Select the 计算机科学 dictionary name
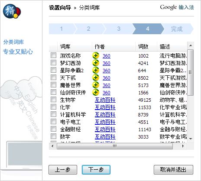The image size is (201, 181). (73, 115)
